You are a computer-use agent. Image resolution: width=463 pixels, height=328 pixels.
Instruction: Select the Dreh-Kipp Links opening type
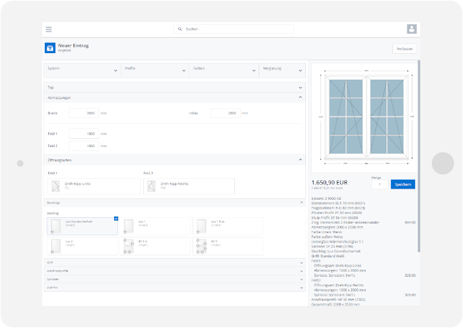point(93,186)
